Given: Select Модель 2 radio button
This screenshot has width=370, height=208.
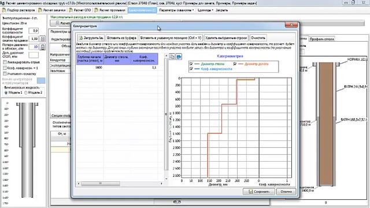Looking at the screenshot, I should click(x=25, y=92).
